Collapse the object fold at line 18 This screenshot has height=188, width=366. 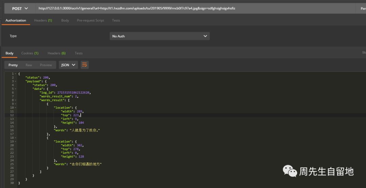tap(15, 138)
